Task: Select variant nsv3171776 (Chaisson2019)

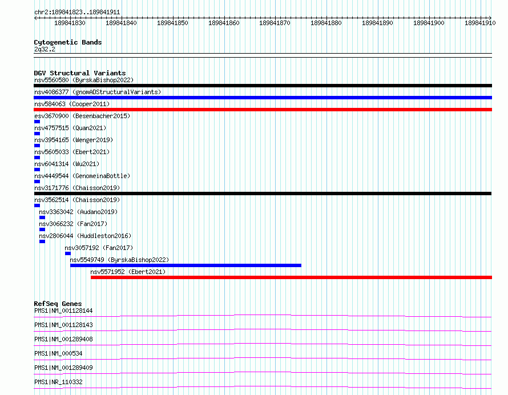Action: coord(77,188)
